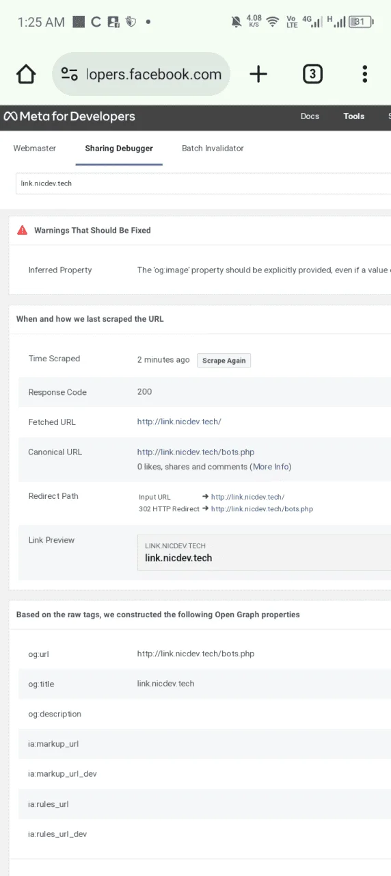Select the 'Link Preview' label
391x876 pixels.
tap(51, 541)
